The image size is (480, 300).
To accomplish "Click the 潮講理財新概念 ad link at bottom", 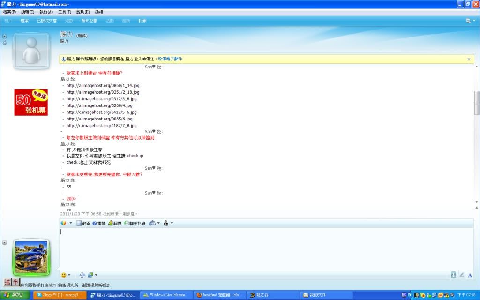I will [96, 285].
